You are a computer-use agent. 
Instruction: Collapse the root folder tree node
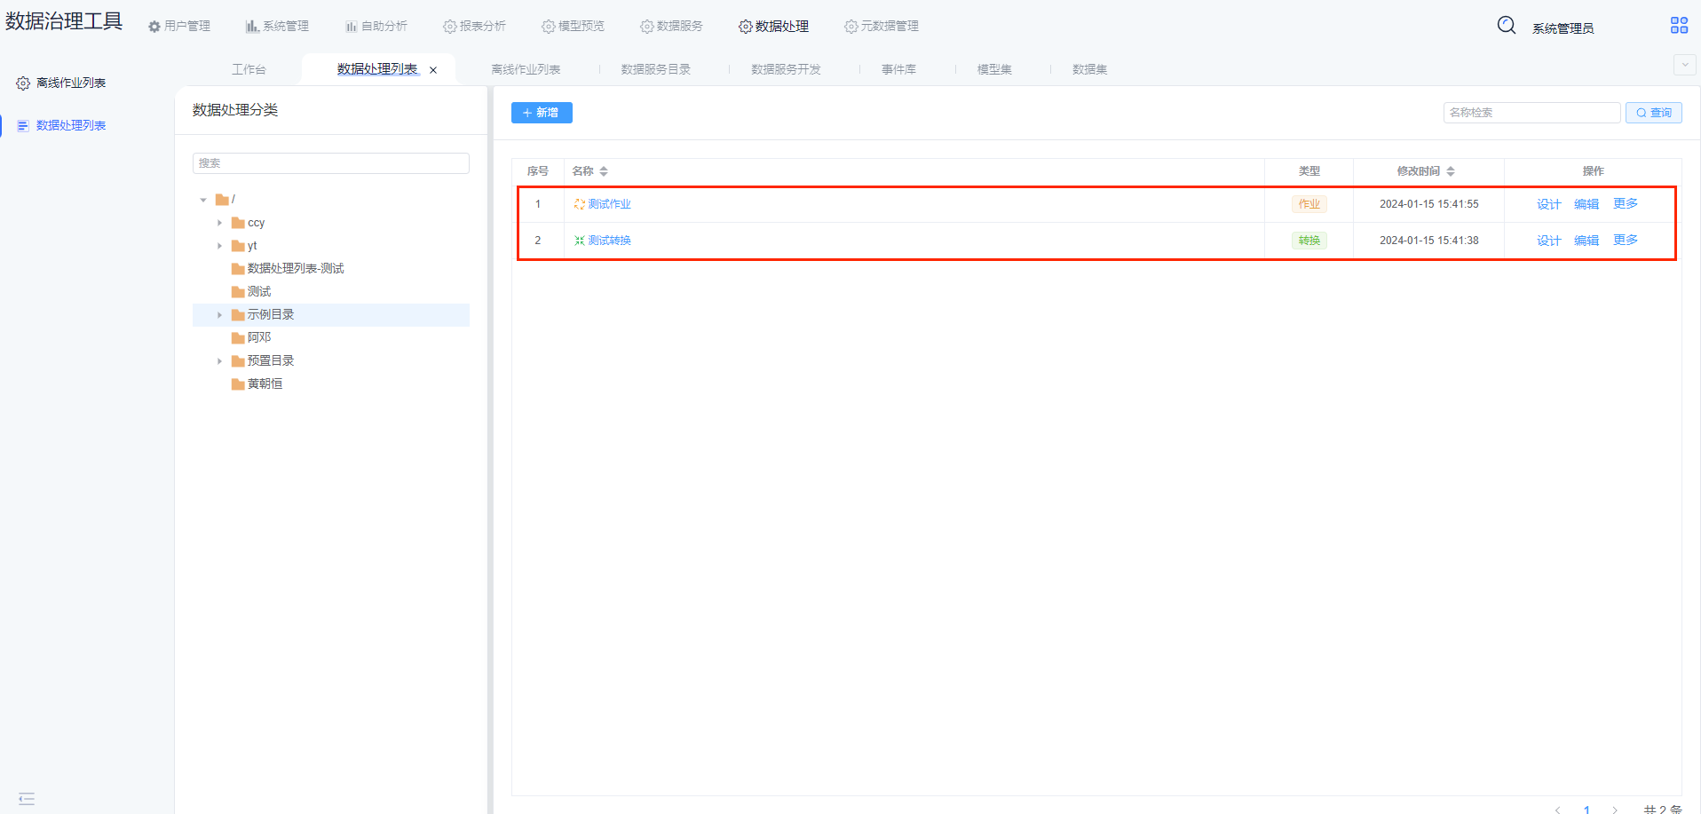pos(203,200)
